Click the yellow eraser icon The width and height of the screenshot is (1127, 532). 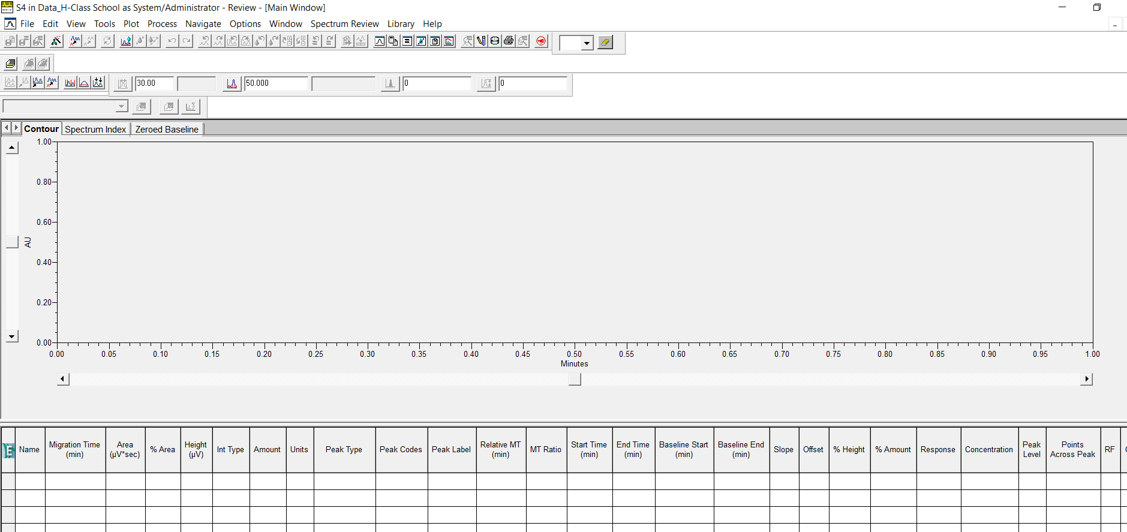coord(605,43)
